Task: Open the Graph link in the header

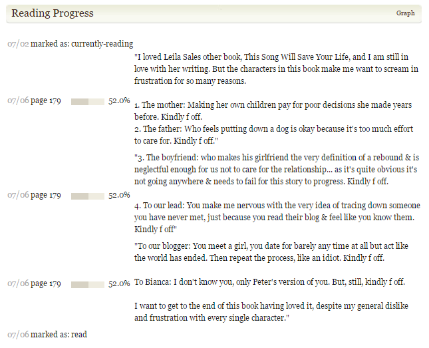Action: [405, 13]
